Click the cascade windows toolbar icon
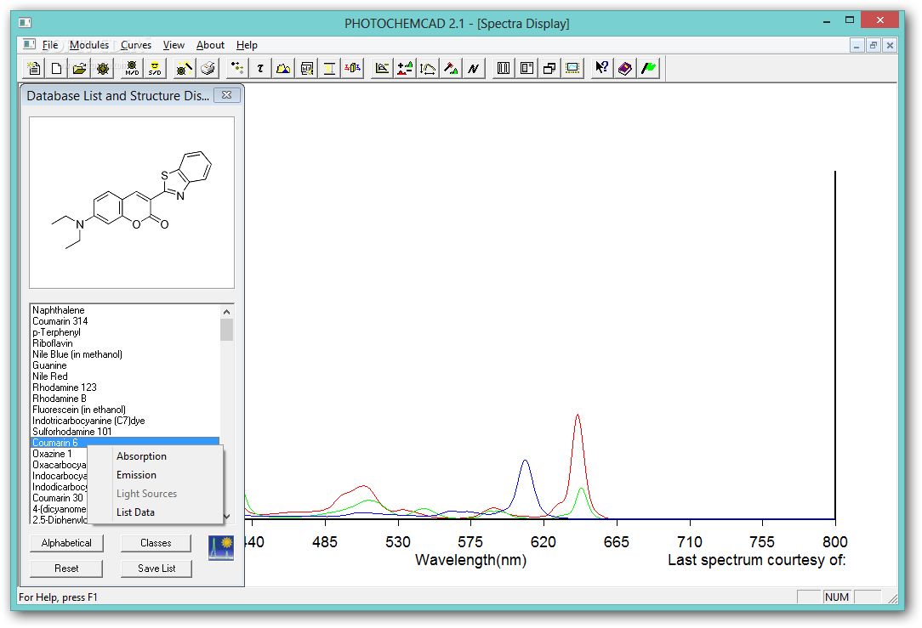 [549, 68]
